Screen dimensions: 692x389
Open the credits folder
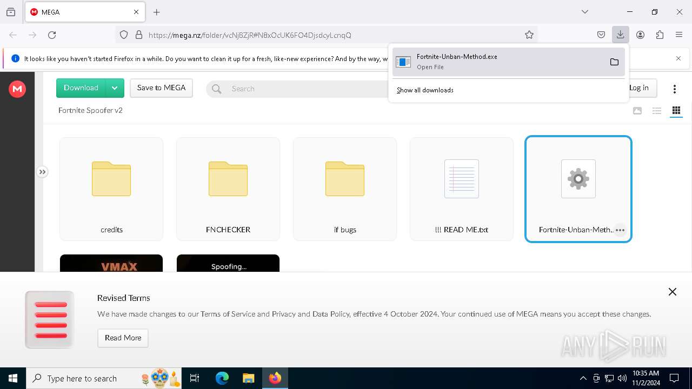click(x=111, y=189)
